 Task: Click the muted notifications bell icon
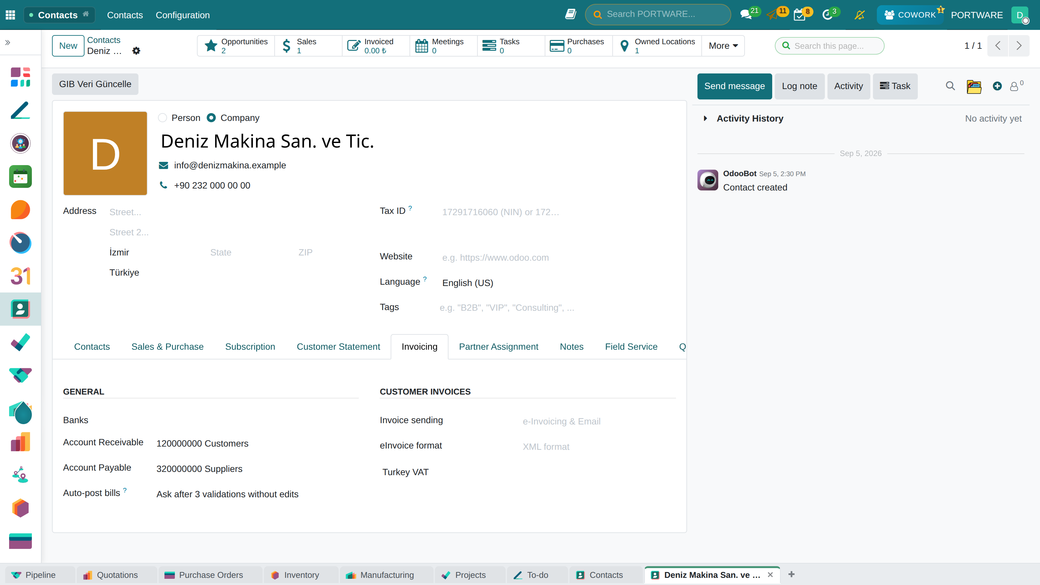click(860, 15)
